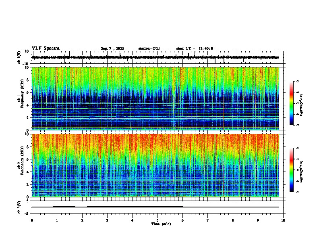Click the ch.1 voltage waveform strip plot
This screenshot has height=247, width=319.
[158, 57]
